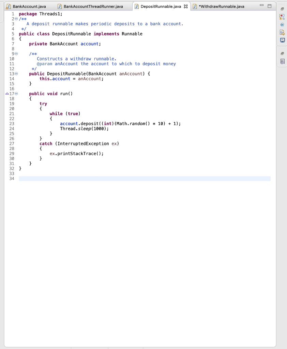Restore the bottom minimized view stack

click(x=283, y=54)
